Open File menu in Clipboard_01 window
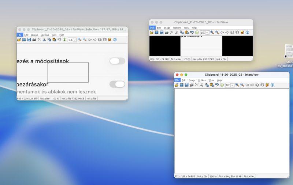 (20, 35)
